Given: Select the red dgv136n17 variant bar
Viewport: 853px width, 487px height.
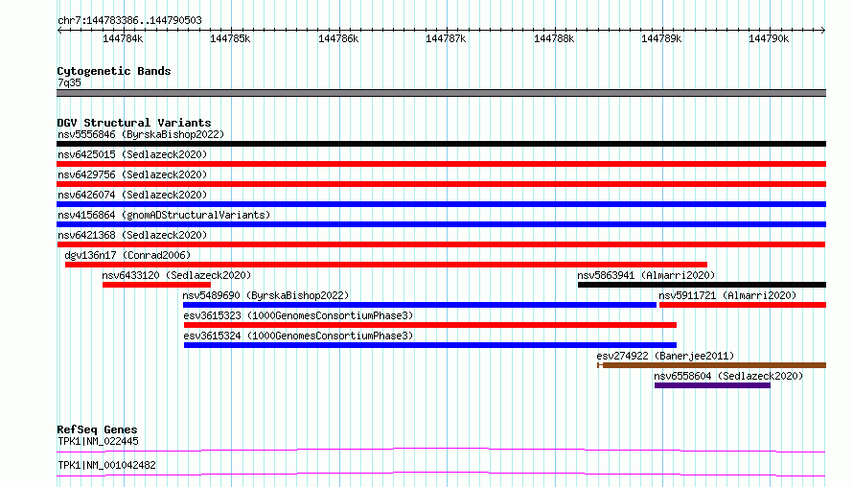Looking at the screenshot, I should (386, 265).
